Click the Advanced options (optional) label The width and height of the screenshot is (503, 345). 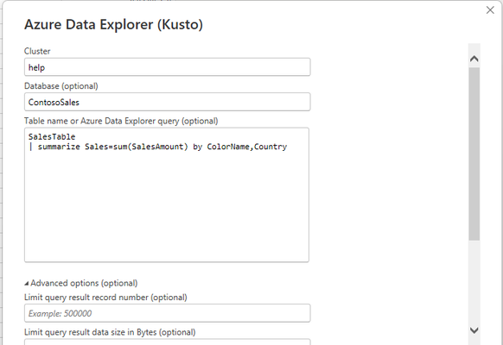point(84,283)
